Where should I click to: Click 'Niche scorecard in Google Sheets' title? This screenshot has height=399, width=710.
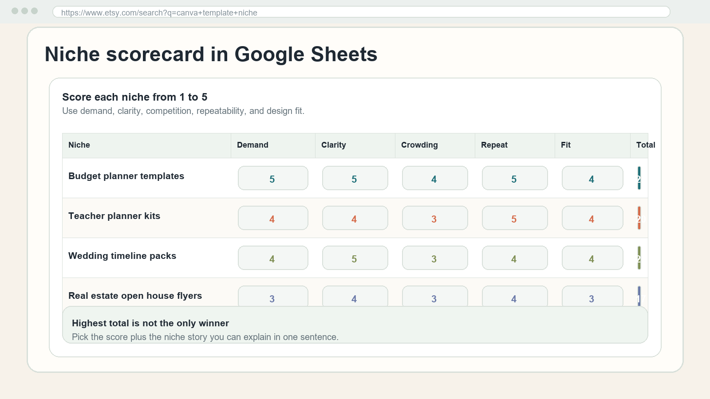pos(211,55)
